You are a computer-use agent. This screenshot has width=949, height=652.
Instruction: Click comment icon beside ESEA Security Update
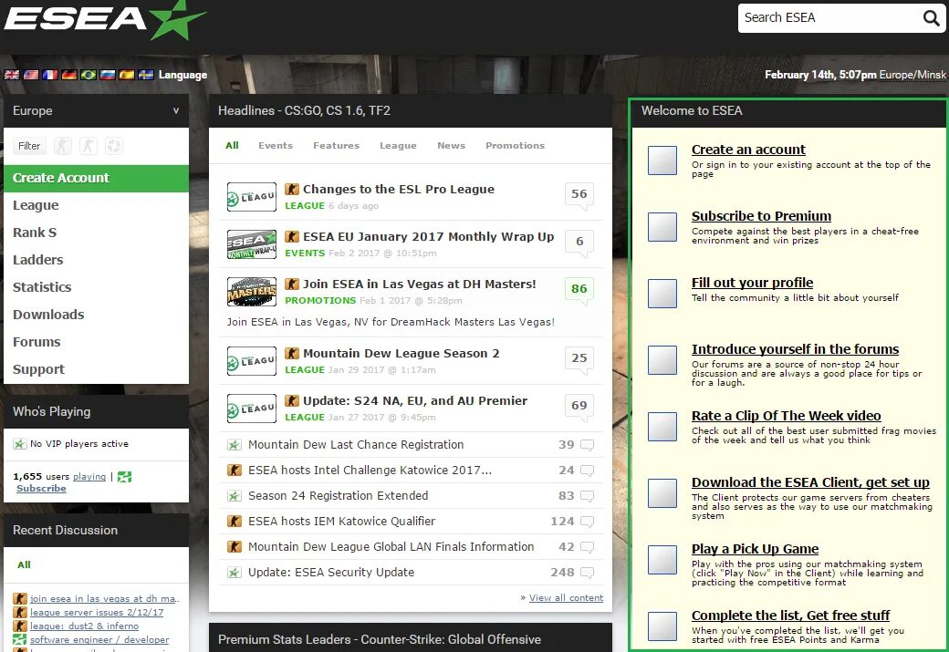pos(587,572)
